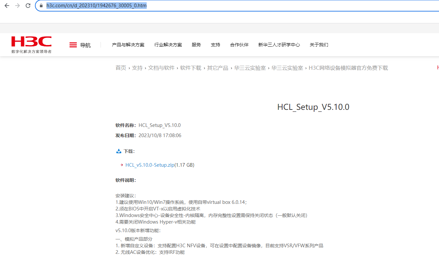Click the 软件下载 breadcrumb link

click(190, 68)
